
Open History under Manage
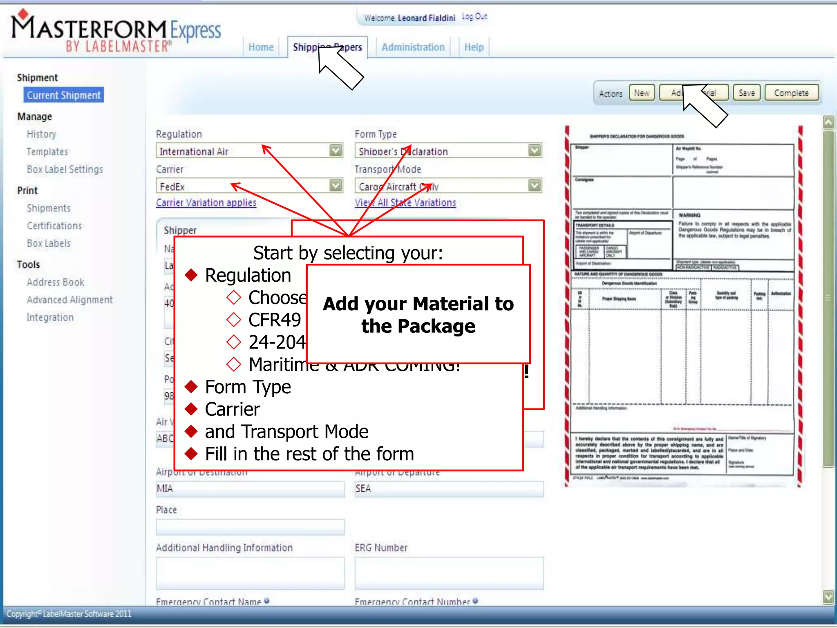pyautogui.click(x=41, y=134)
